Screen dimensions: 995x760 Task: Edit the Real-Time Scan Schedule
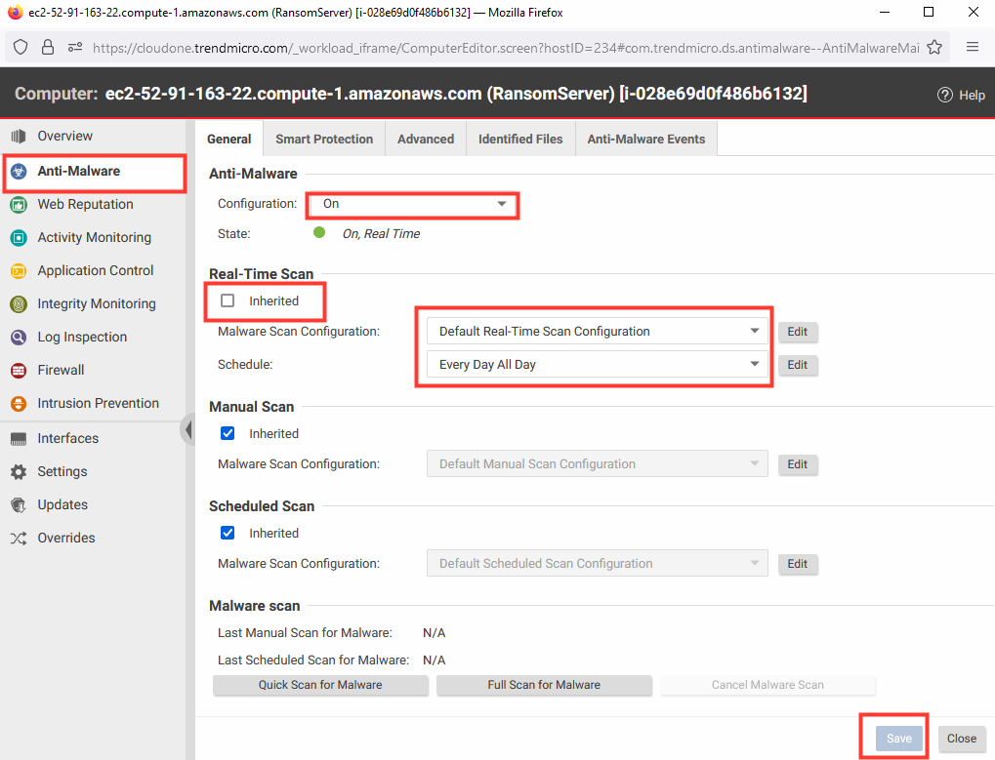coord(798,365)
